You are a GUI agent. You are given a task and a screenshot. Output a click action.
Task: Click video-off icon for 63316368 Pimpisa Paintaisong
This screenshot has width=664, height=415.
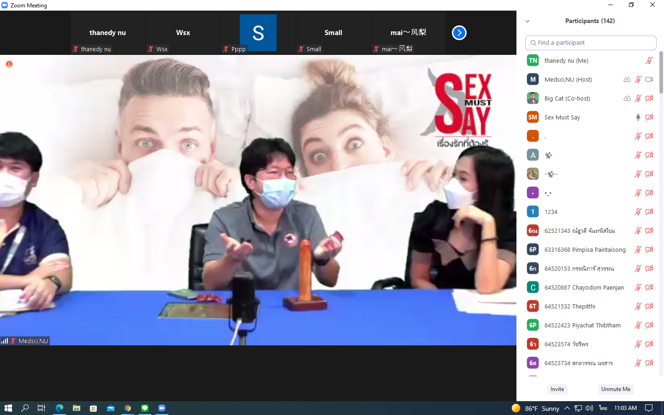[x=649, y=249]
